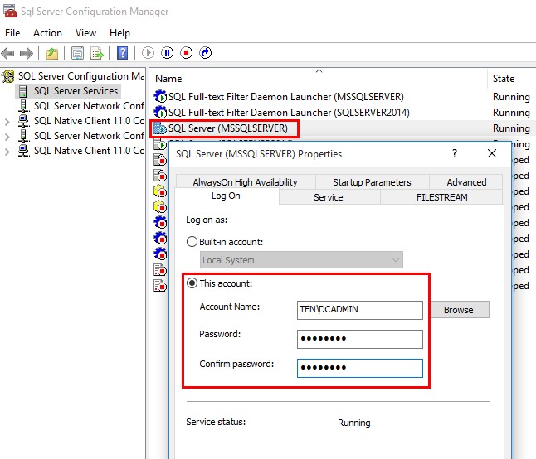Switch to the Log On tab
This screenshot has width=536, height=459.
pyautogui.click(x=226, y=196)
